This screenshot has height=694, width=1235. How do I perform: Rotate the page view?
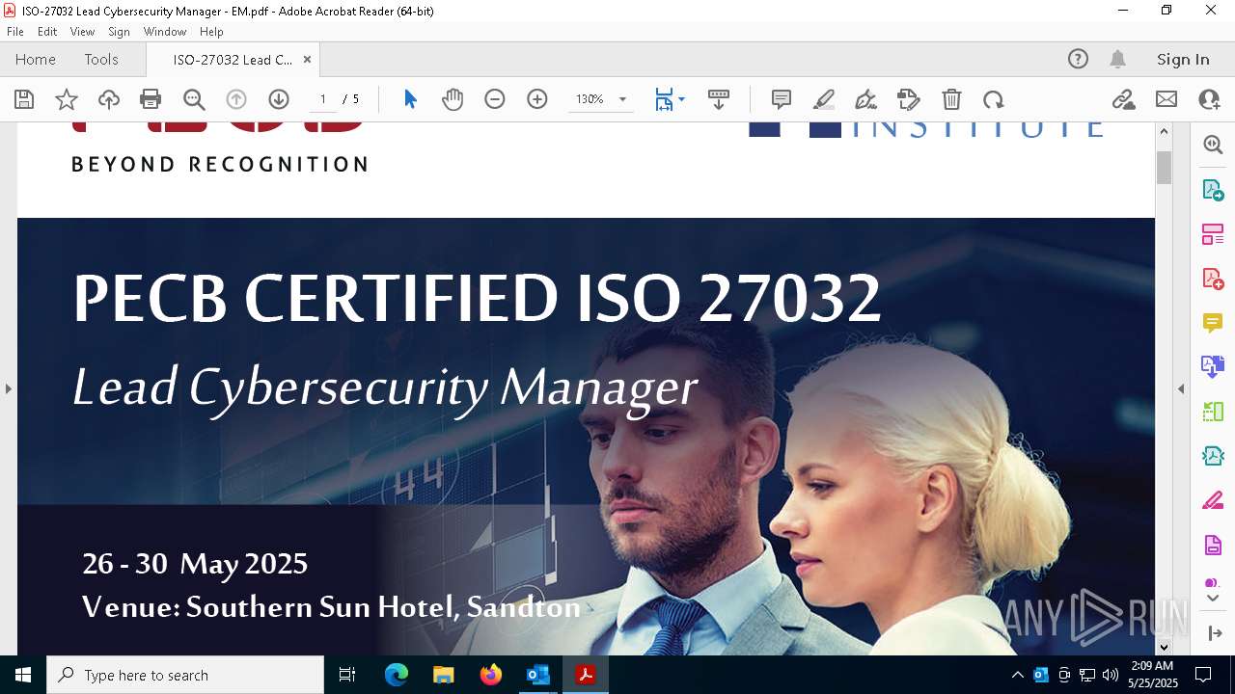coord(994,99)
